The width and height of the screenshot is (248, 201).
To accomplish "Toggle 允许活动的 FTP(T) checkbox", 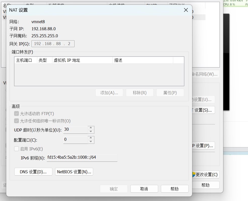I will [x=16, y=114].
